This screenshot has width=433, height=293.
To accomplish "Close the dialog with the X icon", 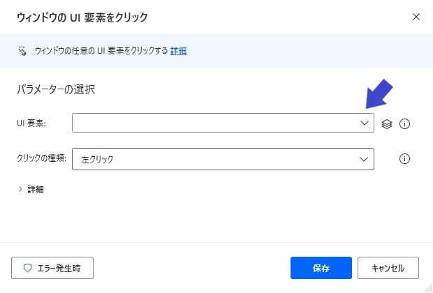I will tap(416, 17).
